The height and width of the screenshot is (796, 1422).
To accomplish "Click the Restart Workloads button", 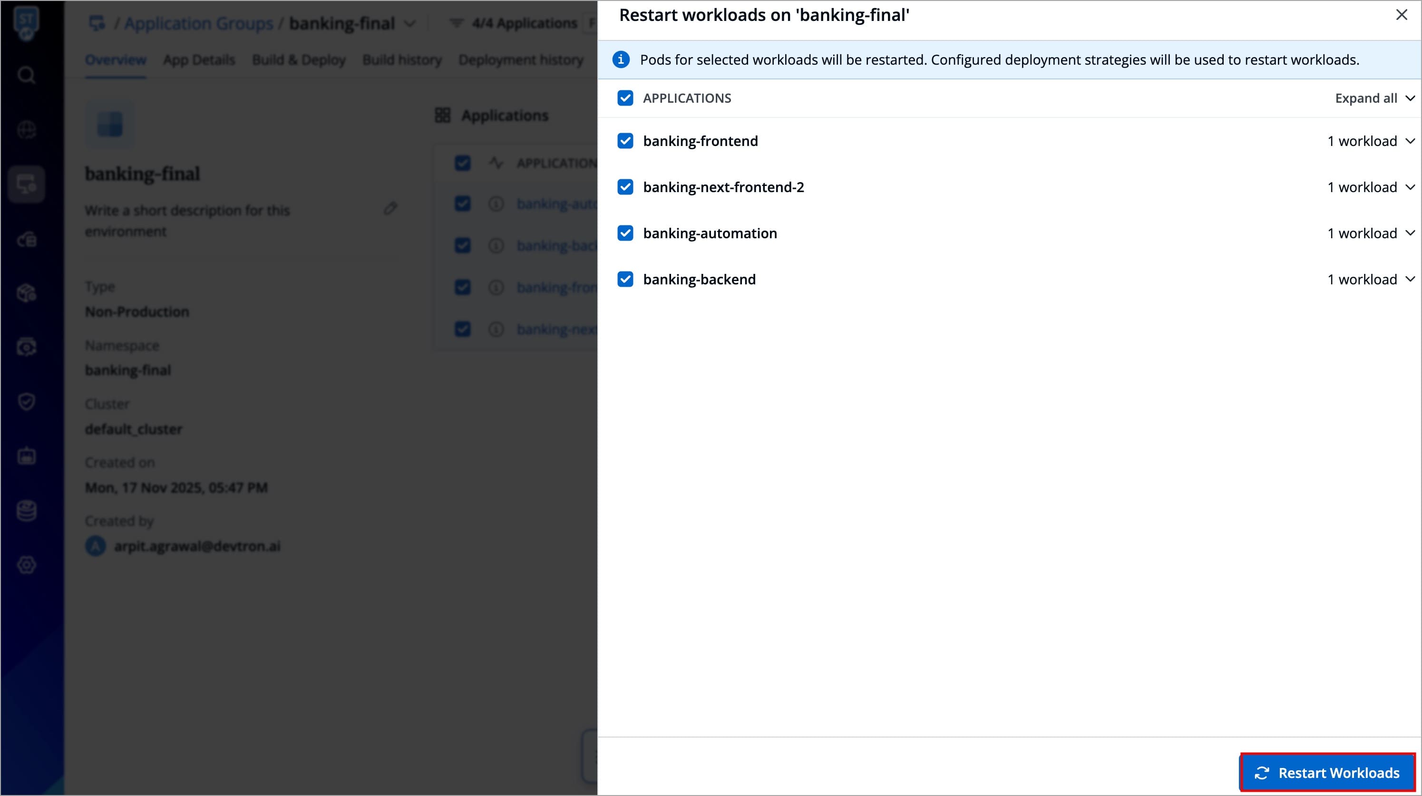I will 1327,772.
